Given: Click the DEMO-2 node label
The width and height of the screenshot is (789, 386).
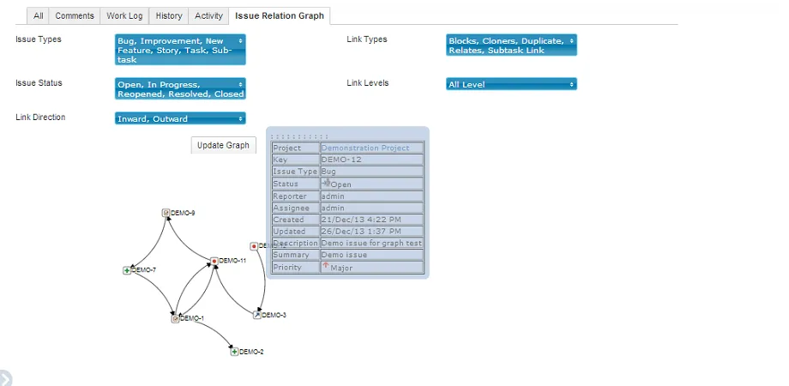Looking at the screenshot, I should click(x=251, y=352).
